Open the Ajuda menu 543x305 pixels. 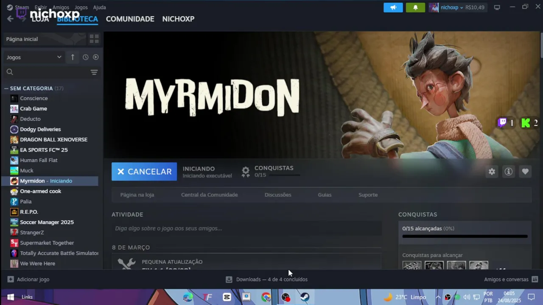(x=99, y=7)
